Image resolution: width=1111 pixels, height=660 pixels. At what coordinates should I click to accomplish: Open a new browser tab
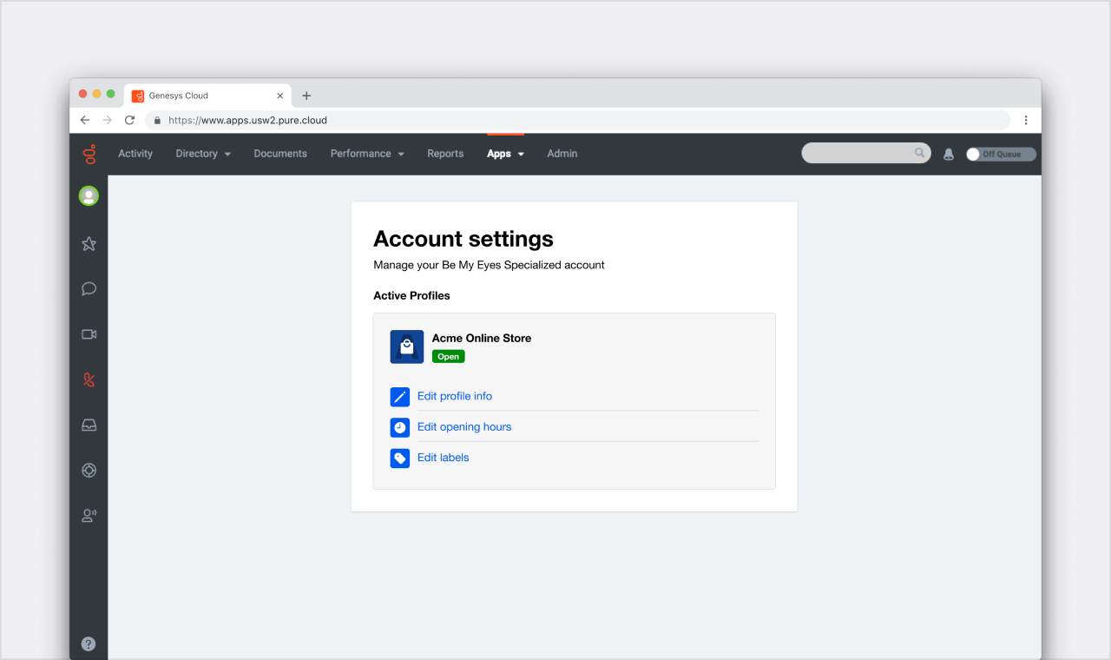[x=306, y=96]
